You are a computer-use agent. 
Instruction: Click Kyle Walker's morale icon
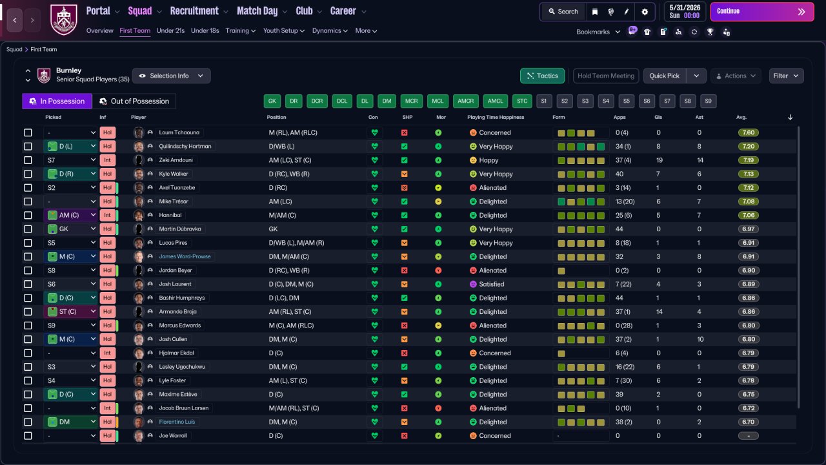tap(438, 174)
